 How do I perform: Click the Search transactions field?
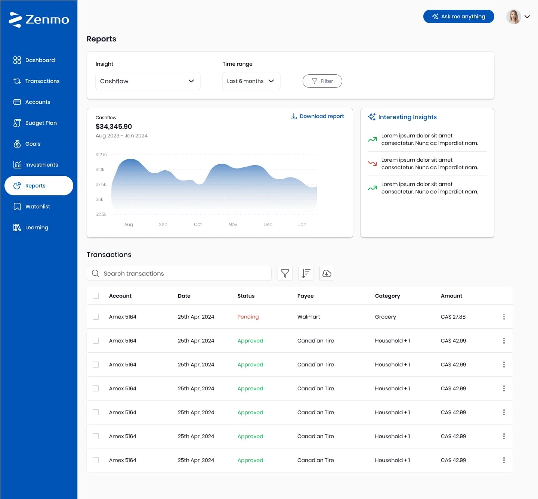[x=179, y=273]
